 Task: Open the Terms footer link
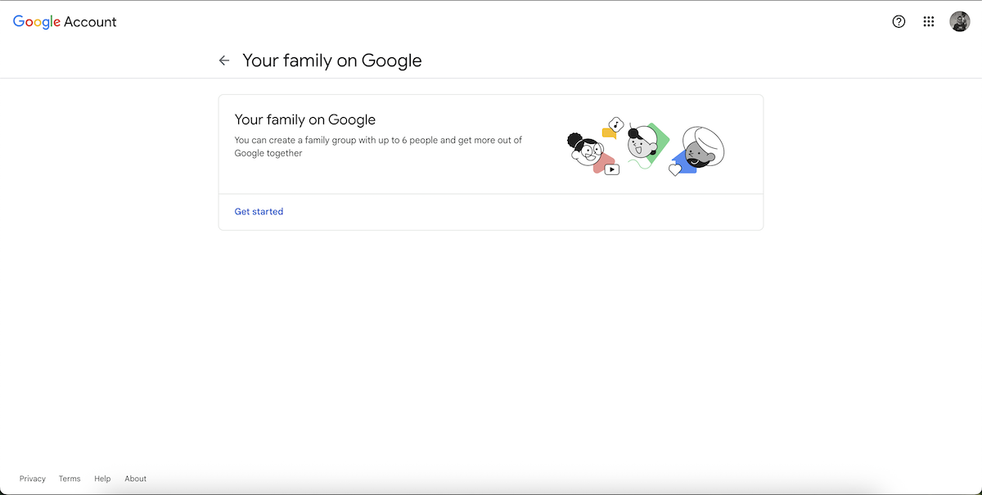[70, 479]
